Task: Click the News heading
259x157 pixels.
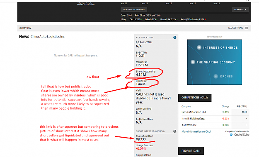Action: click(24, 36)
